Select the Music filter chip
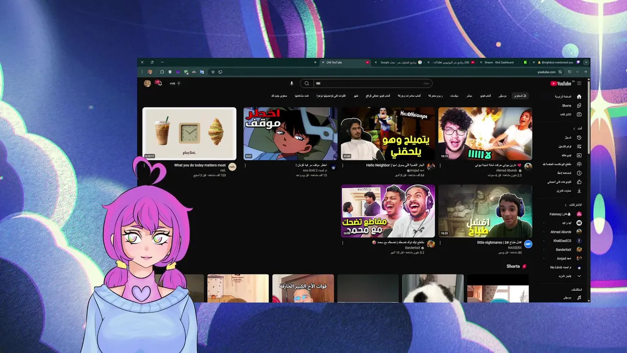The width and height of the screenshot is (627, 353). (503, 96)
